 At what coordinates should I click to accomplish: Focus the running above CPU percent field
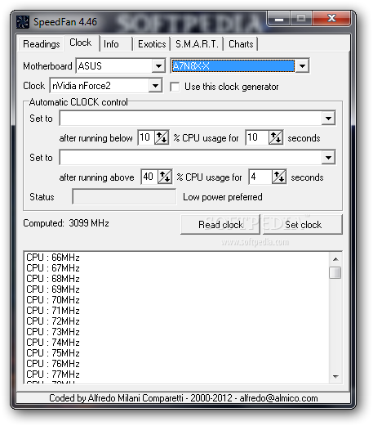(149, 177)
